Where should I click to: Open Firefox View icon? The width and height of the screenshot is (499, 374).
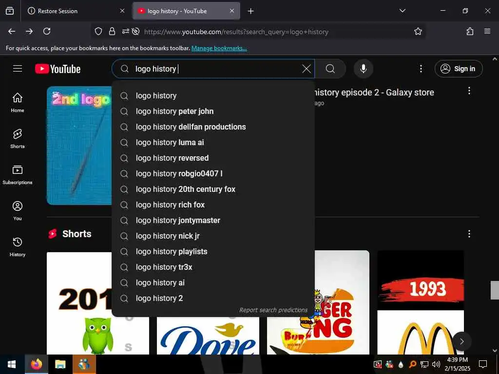[x=10, y=11]
